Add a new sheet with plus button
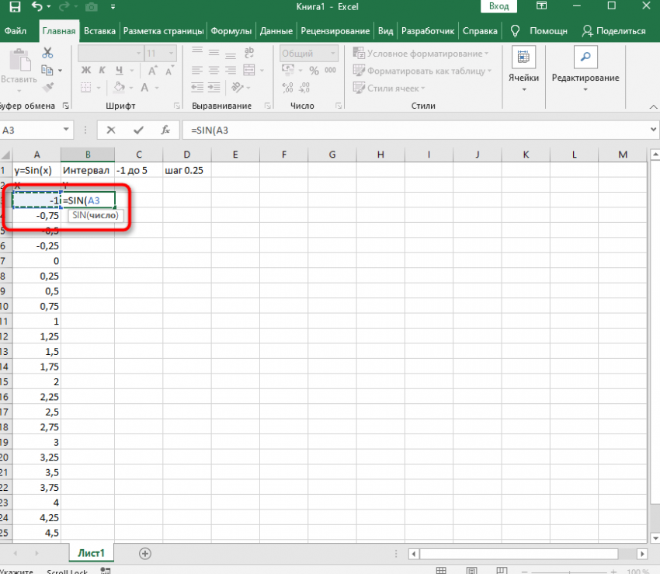660x574 pixels. tap(144, 553)
